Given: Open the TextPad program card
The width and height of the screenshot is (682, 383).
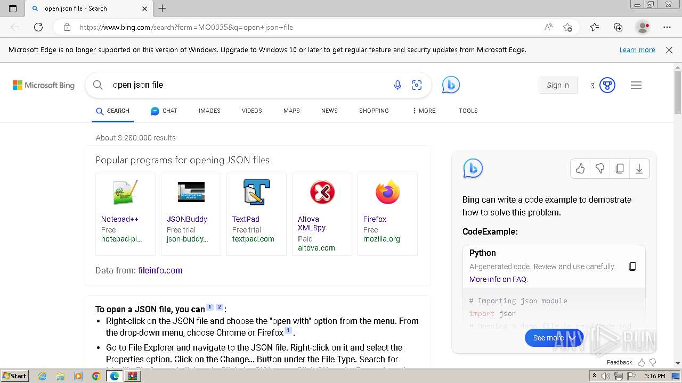Looking at the screenshot, I should click(x=256, y=214).
